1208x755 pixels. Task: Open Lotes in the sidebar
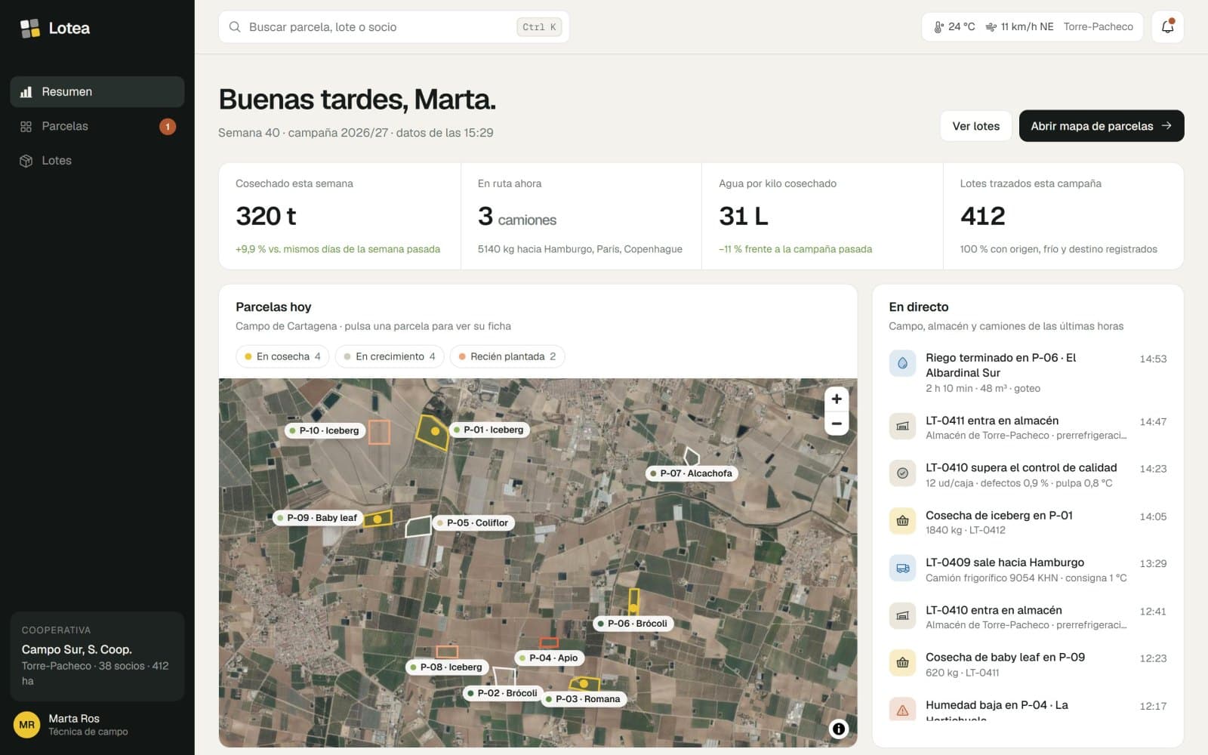[x=97, y=161]
